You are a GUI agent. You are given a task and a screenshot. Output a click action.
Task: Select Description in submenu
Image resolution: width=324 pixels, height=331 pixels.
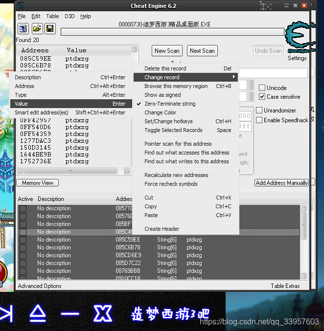(x=71, y=77)
